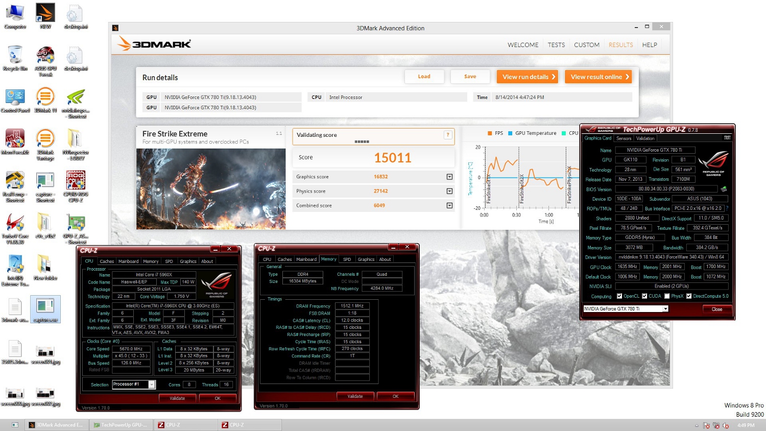The image size is (766, 431).
Task: Select the Recycle Bin icon
Action: pyautogui.click(x=15, y=58)
